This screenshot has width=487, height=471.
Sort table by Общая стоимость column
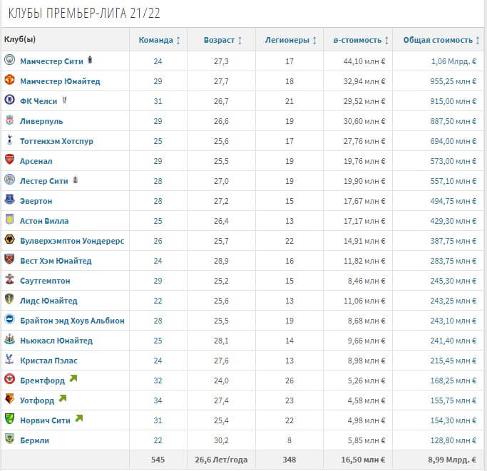coord(441,40)
